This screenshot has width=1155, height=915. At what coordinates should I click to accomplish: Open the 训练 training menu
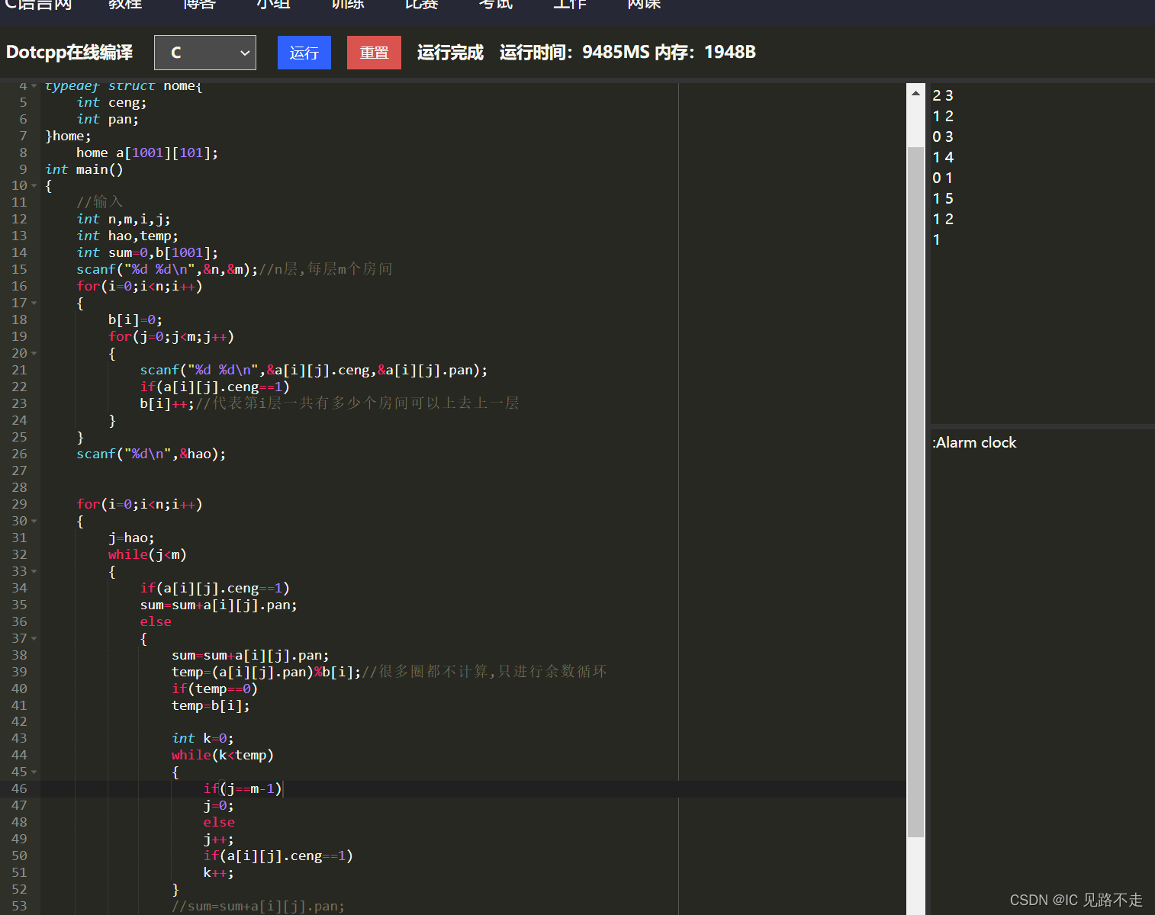tap(347, 6)
